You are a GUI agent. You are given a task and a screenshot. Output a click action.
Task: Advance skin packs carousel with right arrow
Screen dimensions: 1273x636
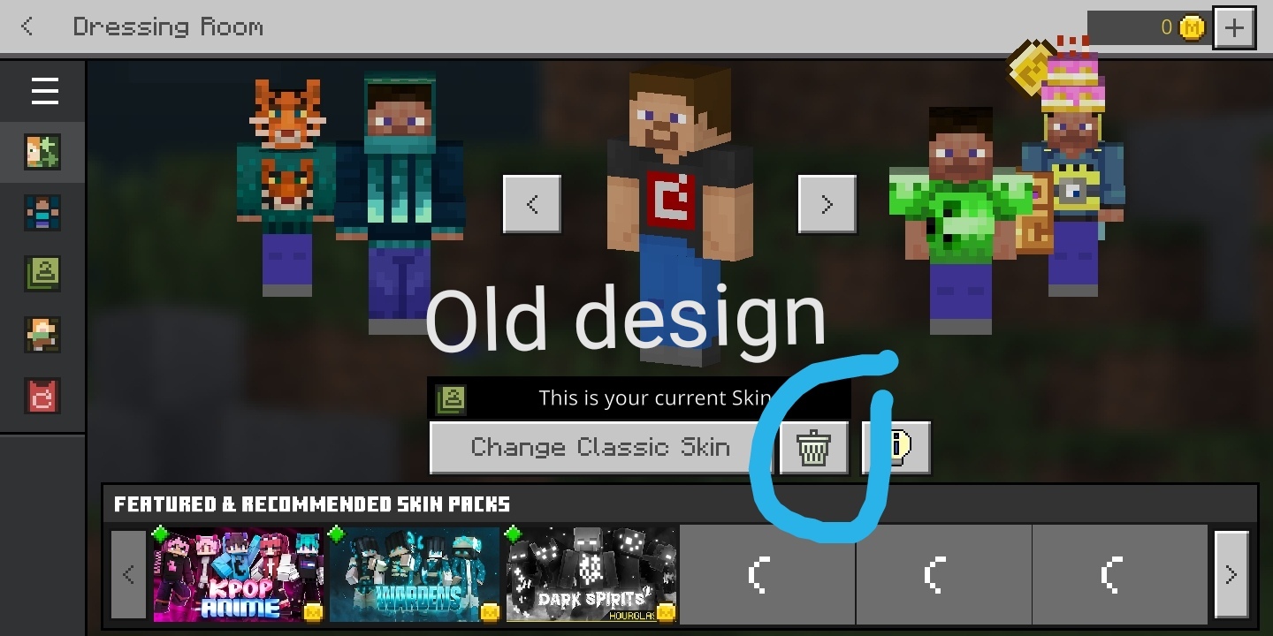[x=1231, y=574]
